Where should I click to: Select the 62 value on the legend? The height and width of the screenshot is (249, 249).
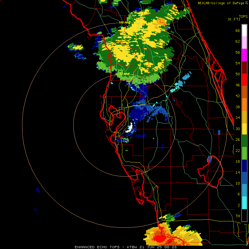point(238,41)
